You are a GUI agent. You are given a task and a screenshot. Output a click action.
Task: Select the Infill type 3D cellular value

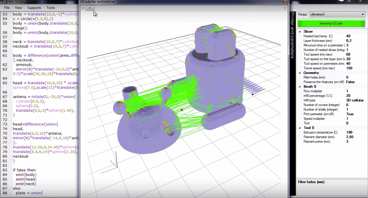(x=355, y=100)
